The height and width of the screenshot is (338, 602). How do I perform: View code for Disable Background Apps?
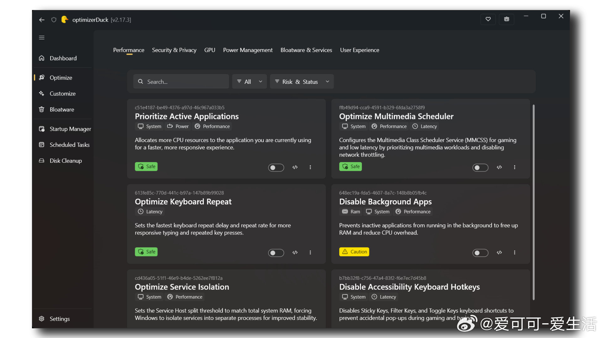pos(499,253)
